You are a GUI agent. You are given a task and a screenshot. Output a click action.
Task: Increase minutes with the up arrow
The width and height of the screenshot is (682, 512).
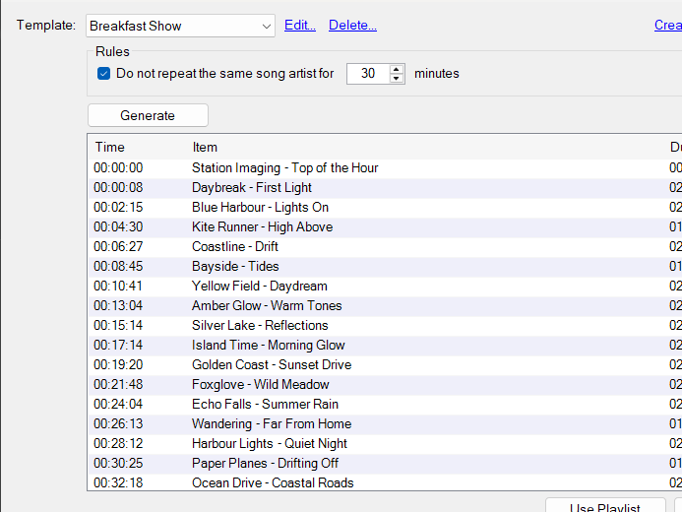coord(396,69)
